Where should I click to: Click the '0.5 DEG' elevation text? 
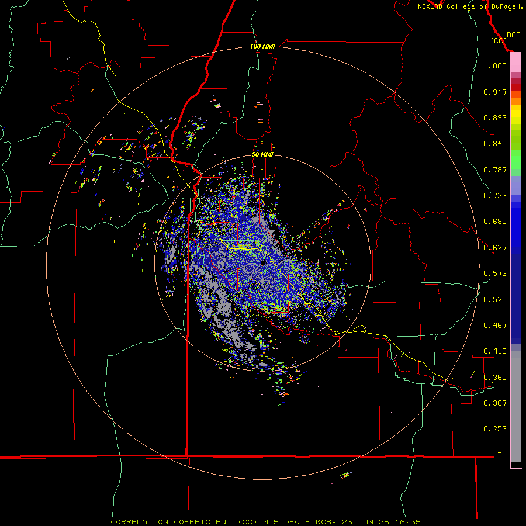pos(282,522)
